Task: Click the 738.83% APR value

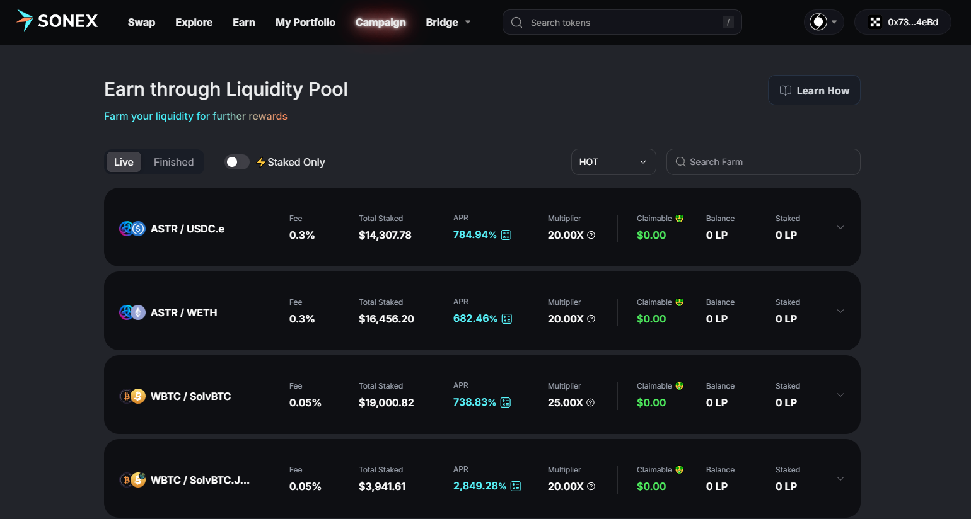Action: pyautogui.click(x=475, y=402)
